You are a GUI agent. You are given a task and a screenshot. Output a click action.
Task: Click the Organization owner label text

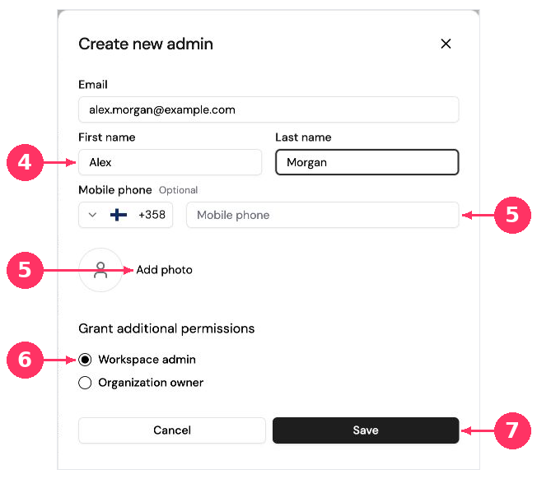[x=151, y=383]
